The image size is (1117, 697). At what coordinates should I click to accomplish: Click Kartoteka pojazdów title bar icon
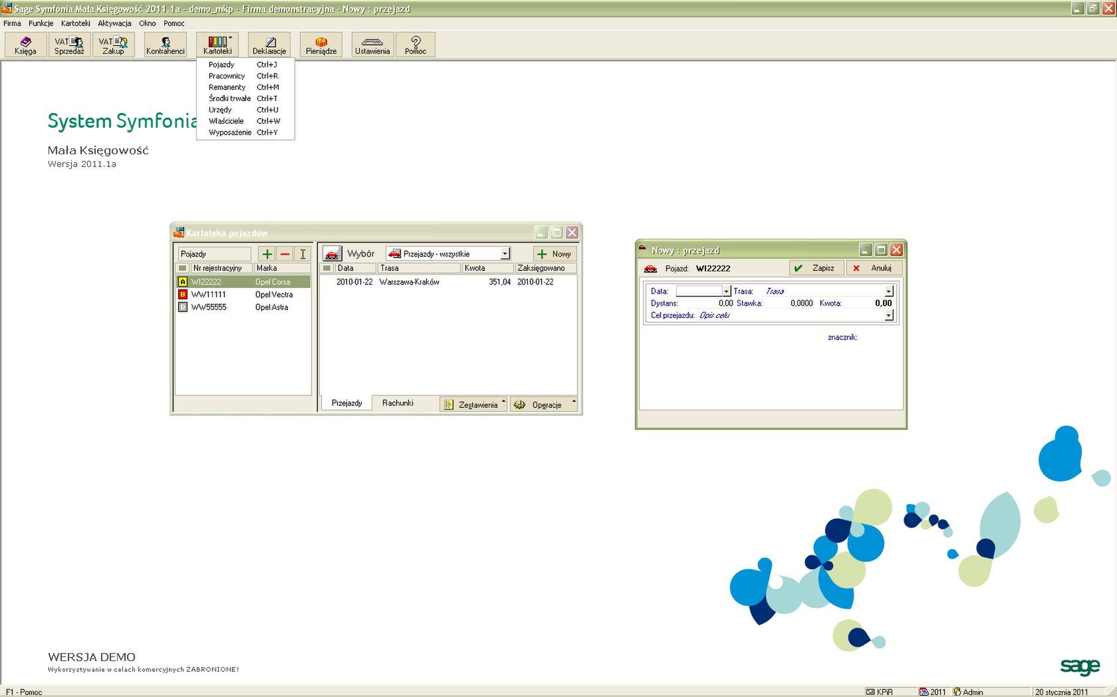point(178,233)
